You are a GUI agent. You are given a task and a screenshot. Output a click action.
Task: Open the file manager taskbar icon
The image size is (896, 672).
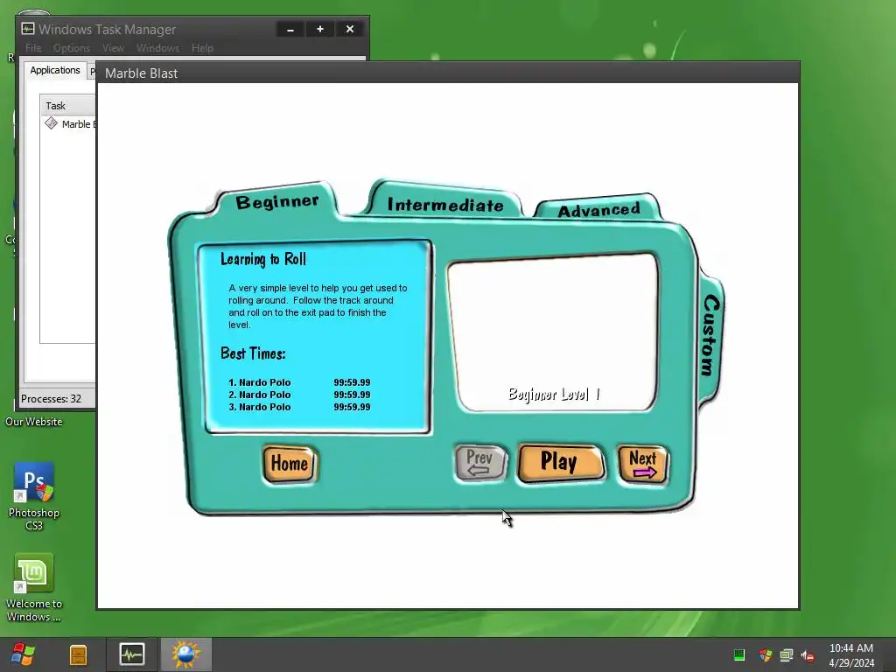coord(78,654)
